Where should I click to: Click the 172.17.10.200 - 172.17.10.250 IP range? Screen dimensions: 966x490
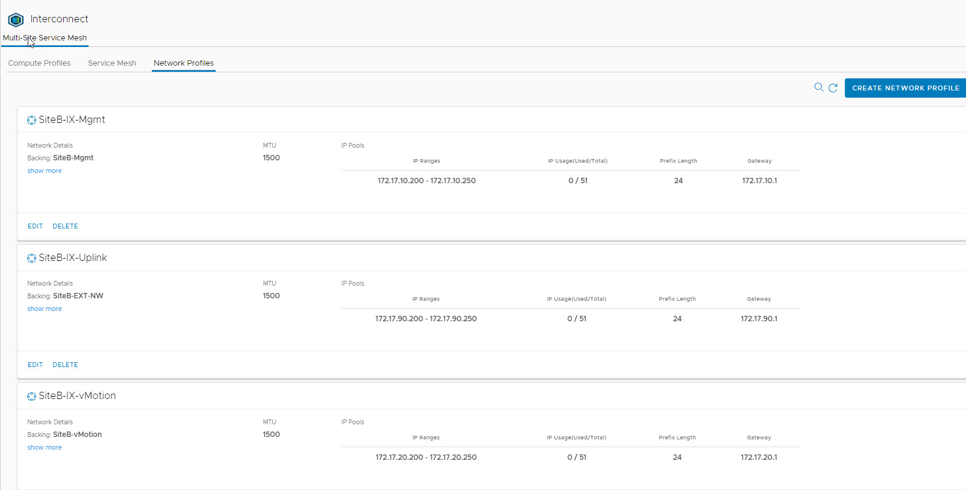click(427, 181)
